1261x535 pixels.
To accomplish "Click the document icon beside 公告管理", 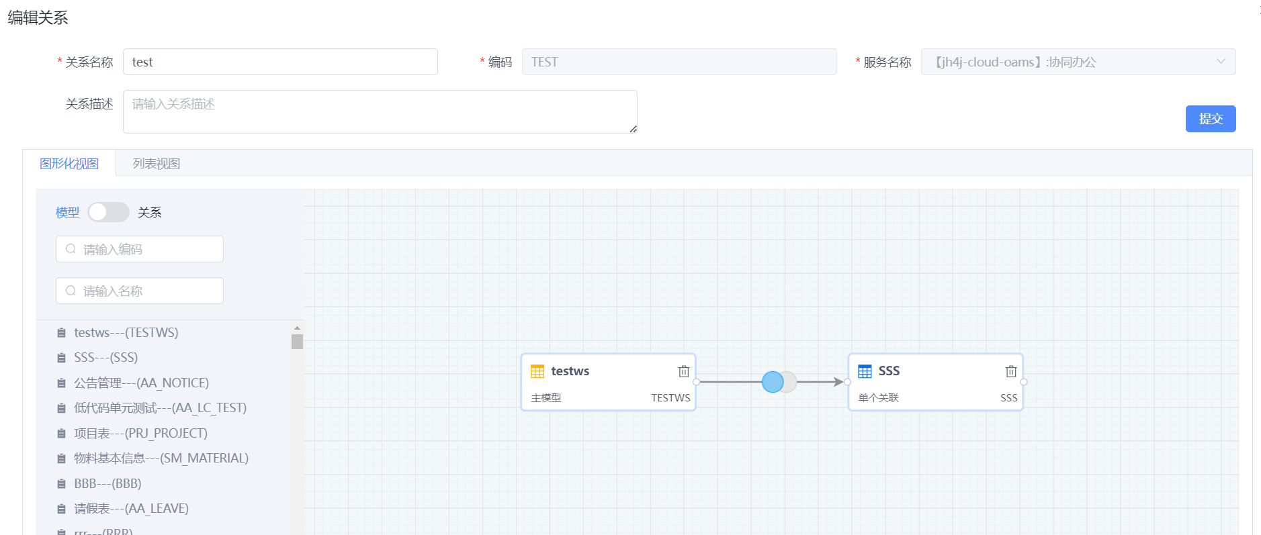I will tap(61, 383).
